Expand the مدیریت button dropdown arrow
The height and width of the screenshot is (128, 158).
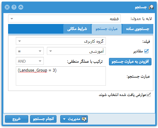click(x=64, y=119)
